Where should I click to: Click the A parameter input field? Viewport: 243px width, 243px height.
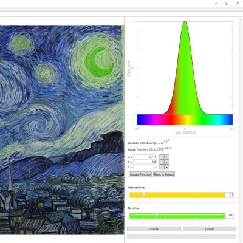coord(145,157)
